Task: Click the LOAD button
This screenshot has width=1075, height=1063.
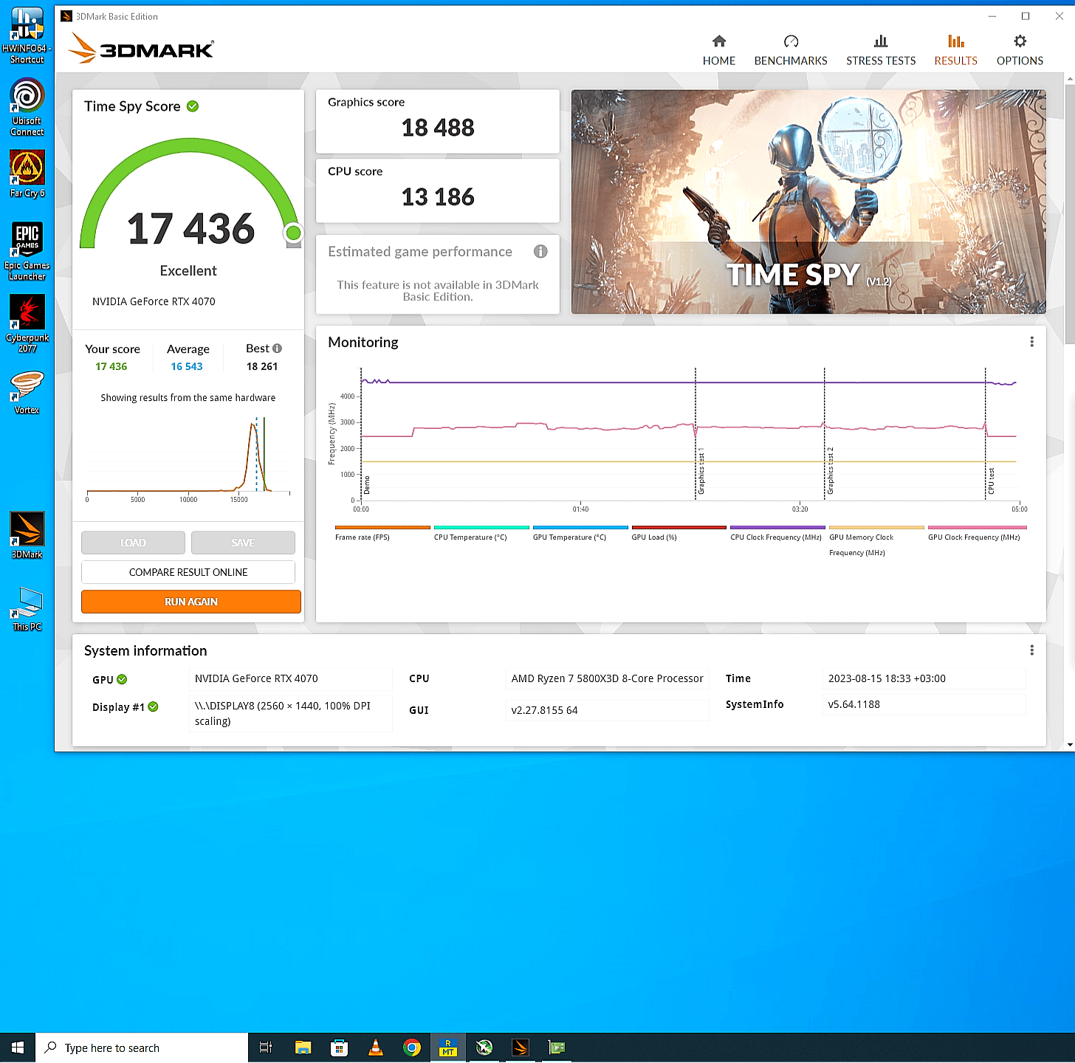Action: pos(133,543)
